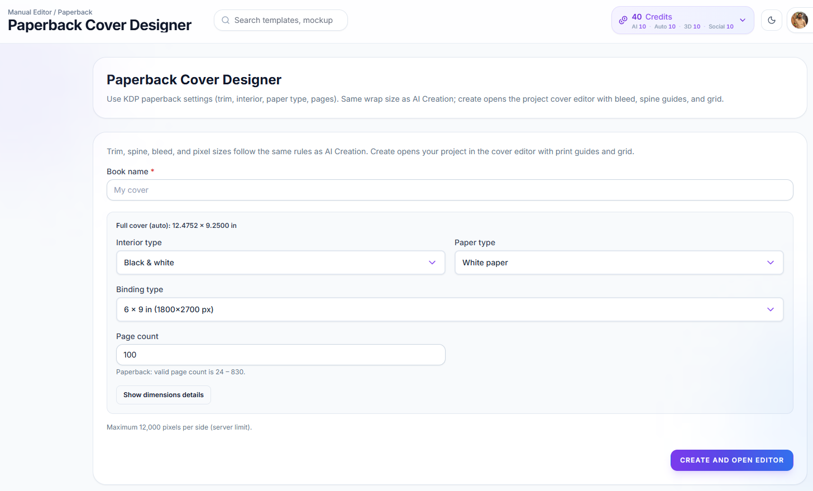The height and width of the screenshot is (491, 813).
Task: Click the Full cover (auto) dimensions text
Action: [x=176, y=226]
